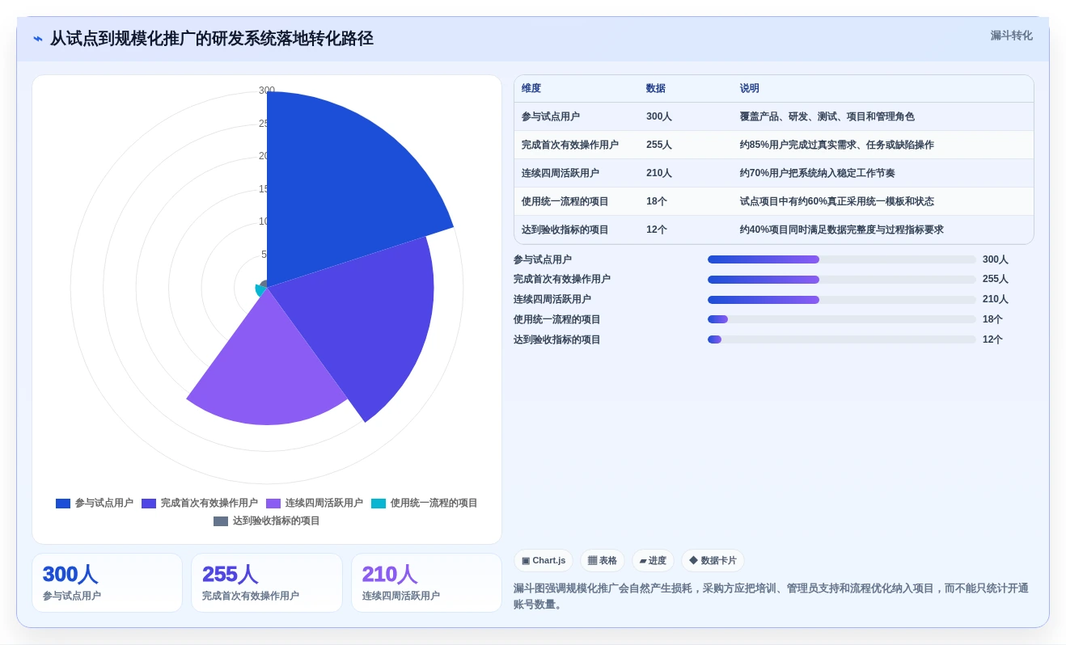Image resolution: width=1066 pixels, height=645 pixels.
Task: Click the 达到验收指标的项目 progress bar
Action: (x=842, y=339)
